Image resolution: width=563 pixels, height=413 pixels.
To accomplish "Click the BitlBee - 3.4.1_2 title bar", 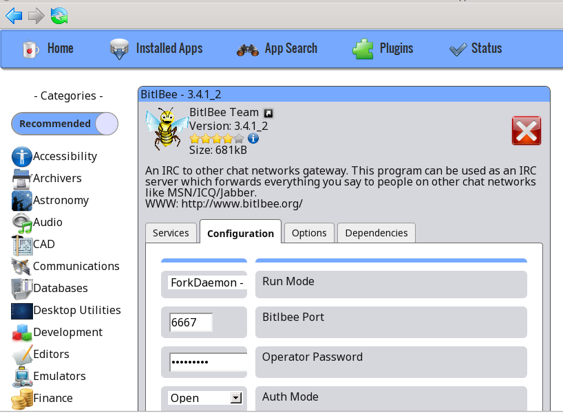I will (344, 94).
